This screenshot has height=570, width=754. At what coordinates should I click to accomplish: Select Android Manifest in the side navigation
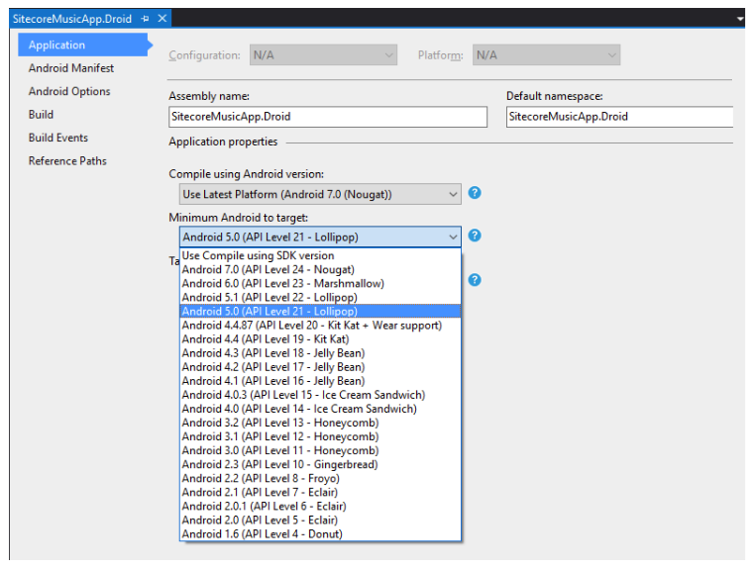(x=70, y=68)
